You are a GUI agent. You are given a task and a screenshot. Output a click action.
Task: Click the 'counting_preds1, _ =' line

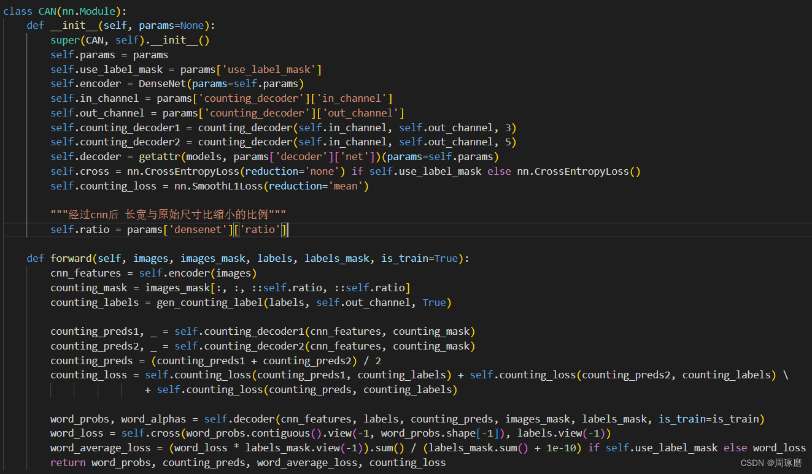click(263, 332)
